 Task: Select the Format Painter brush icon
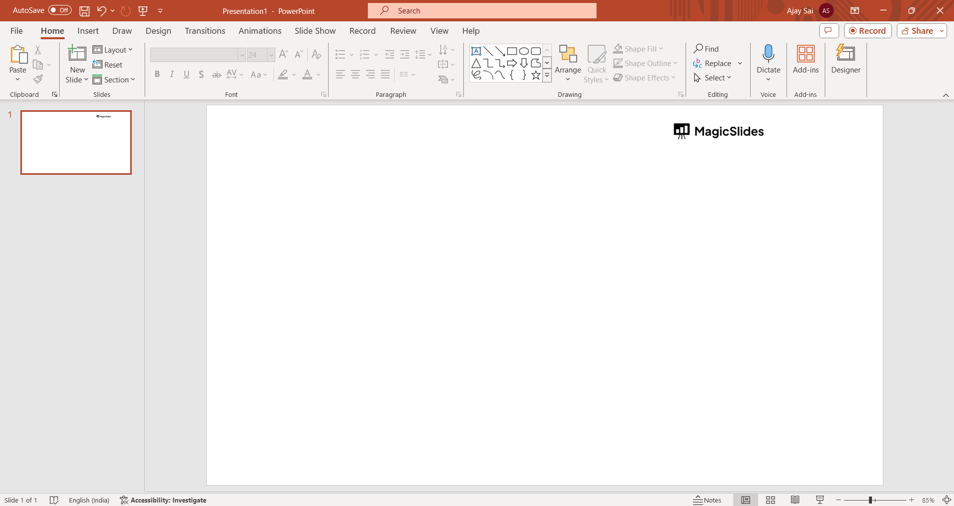tap(38, 79)
